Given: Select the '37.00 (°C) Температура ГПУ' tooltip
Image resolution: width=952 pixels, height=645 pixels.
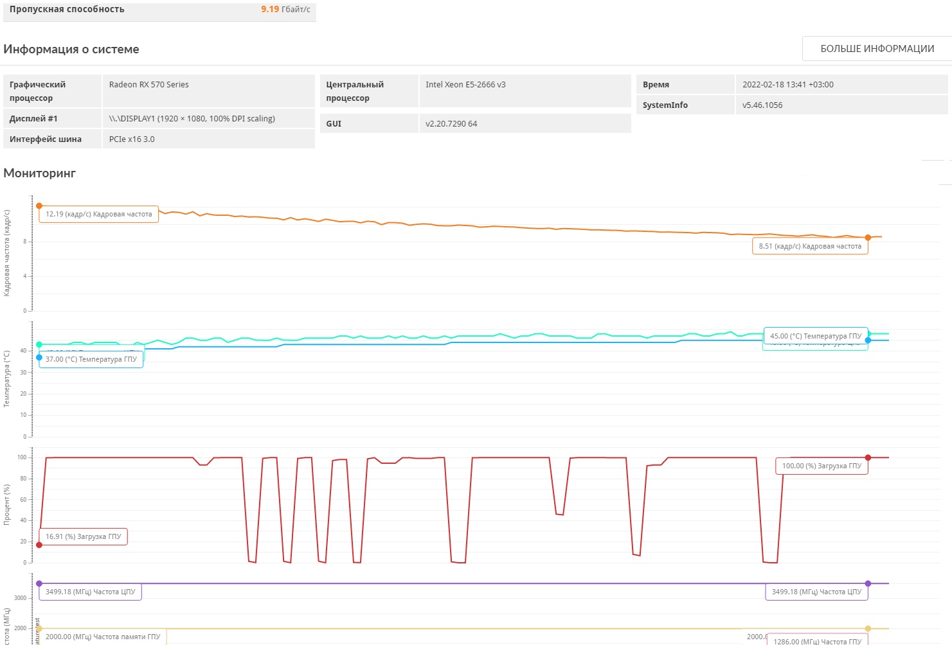Looking at the screenshot, I should point(91,360).
